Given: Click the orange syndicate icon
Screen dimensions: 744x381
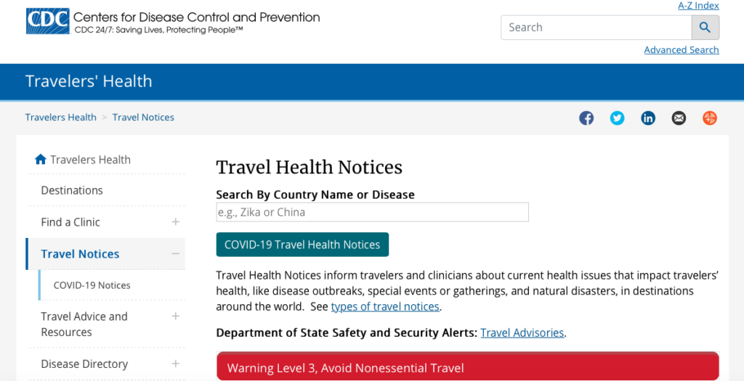Looking at the screenshot, I should 710,118.
